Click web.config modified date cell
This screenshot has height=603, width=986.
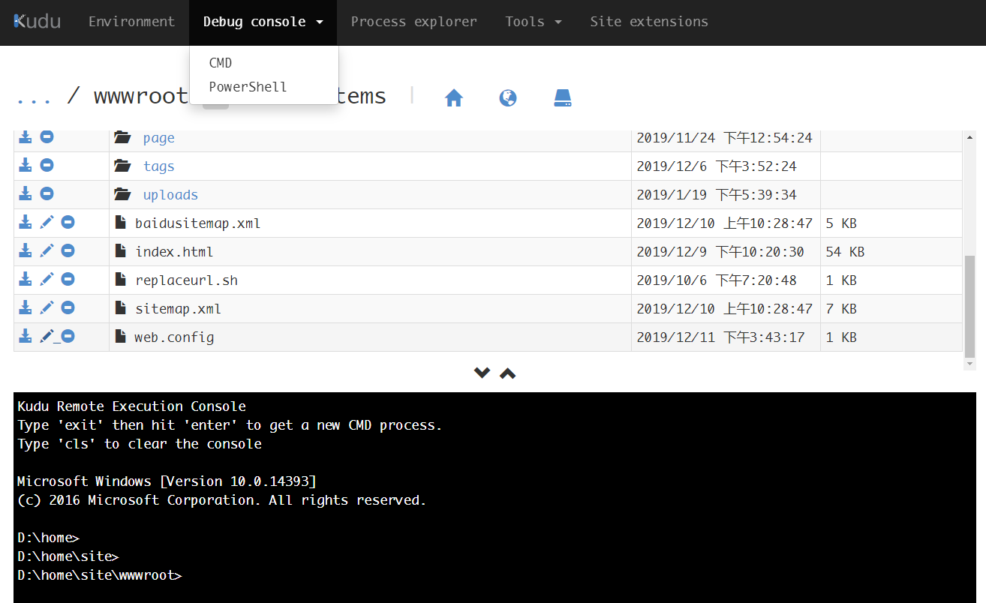[726, 337]
